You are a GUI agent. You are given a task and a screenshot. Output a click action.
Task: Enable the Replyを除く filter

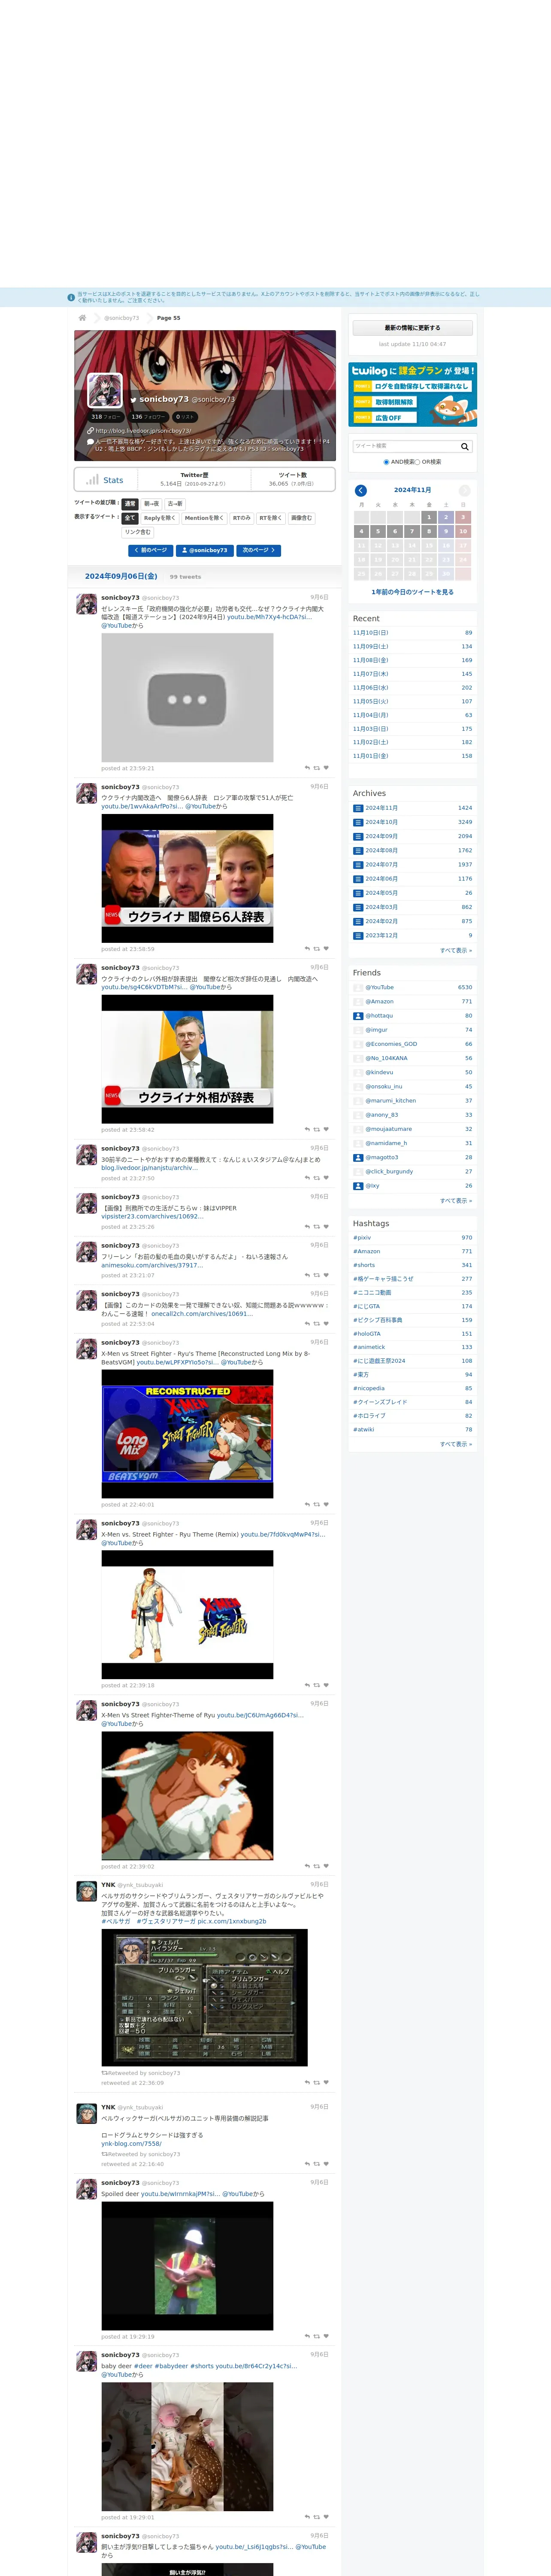coord(159,518)
